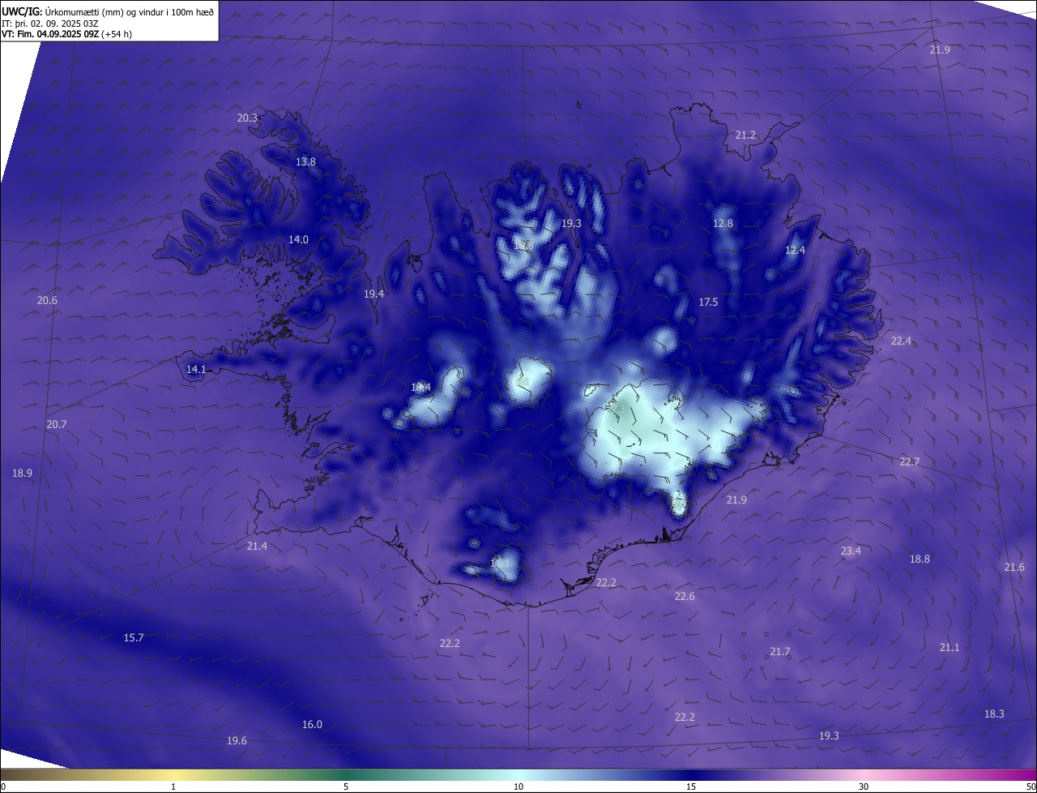Select the 20.7 value label
Image resolution: width=1037 pixels, height=793 pixels.
coord(57,425)
